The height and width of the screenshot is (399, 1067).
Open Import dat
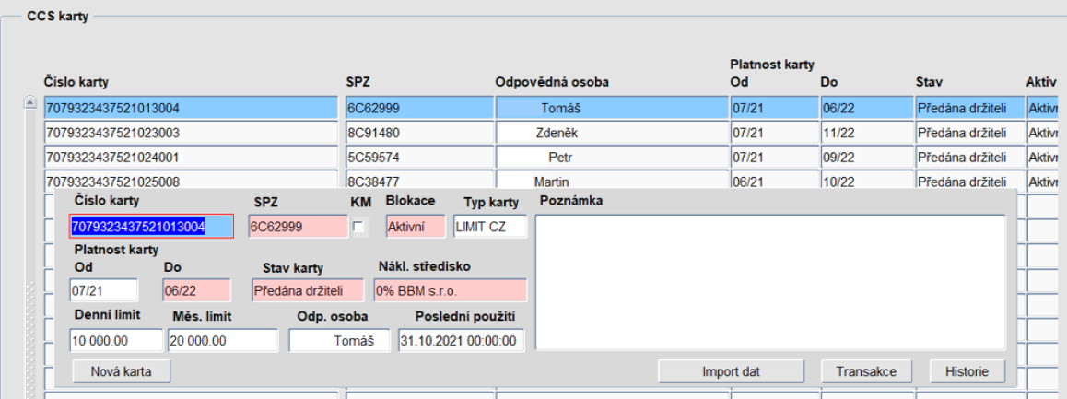click(x=731, y=371)
